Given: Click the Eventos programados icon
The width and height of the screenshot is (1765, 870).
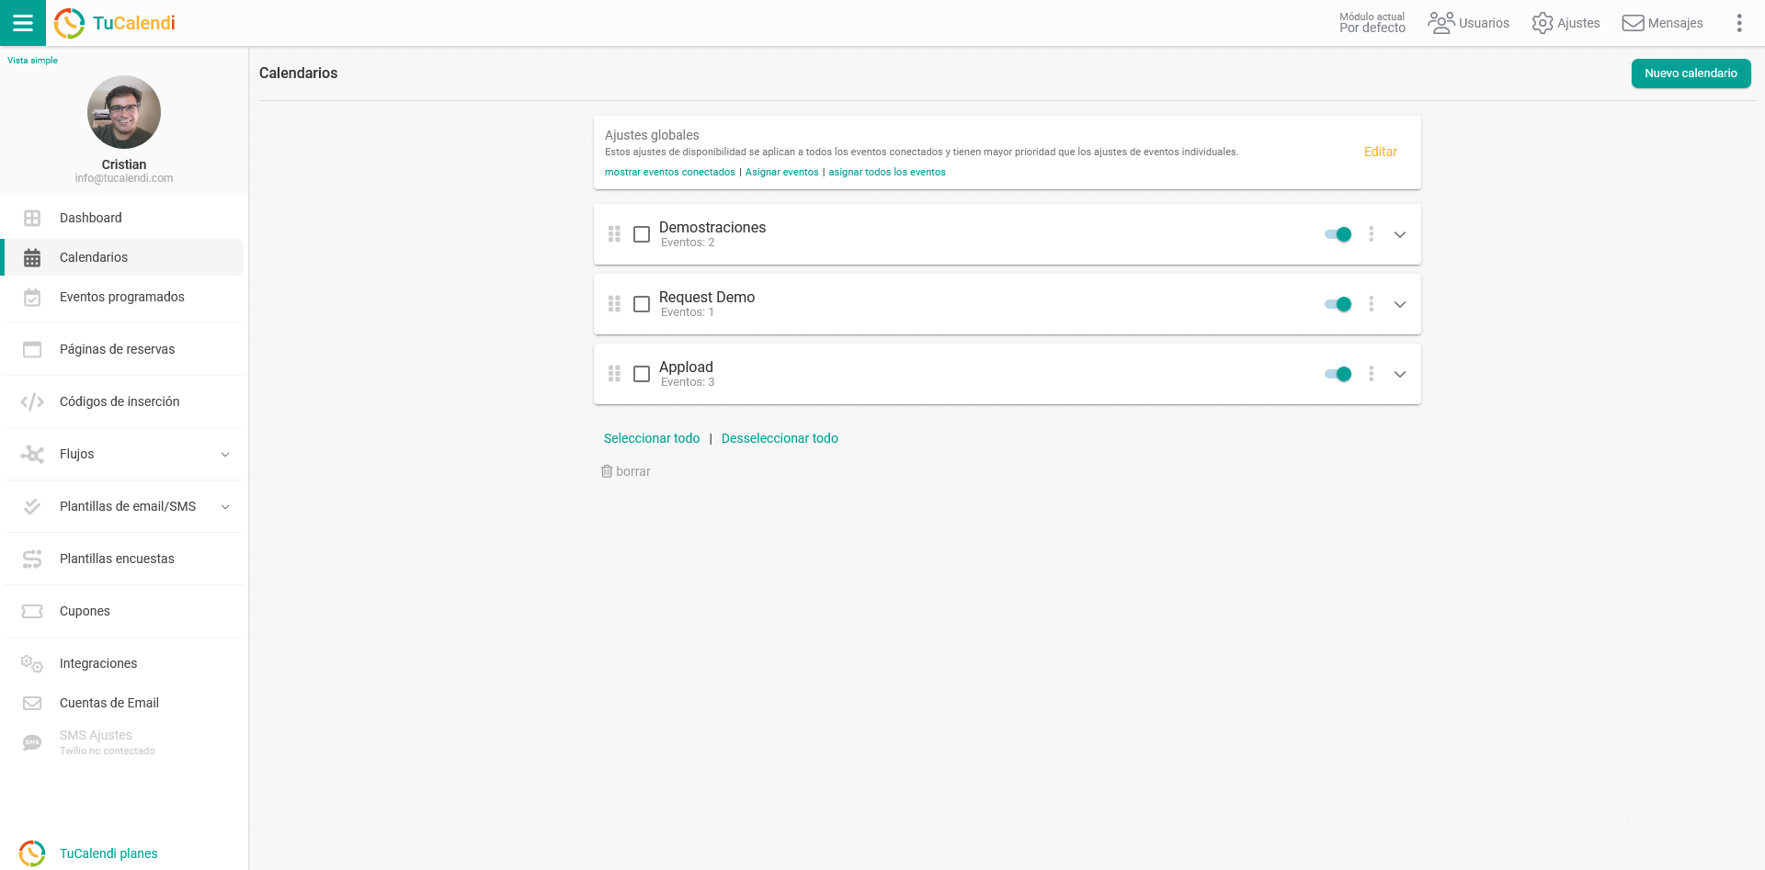Looking at the screenshot, I should coord(32,297).
